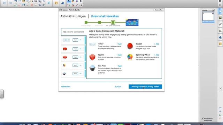Image resolution: width=223 pixels, height=125 pixels.
Task: Go to the previous page arrow
Action: tap(4, 3)
